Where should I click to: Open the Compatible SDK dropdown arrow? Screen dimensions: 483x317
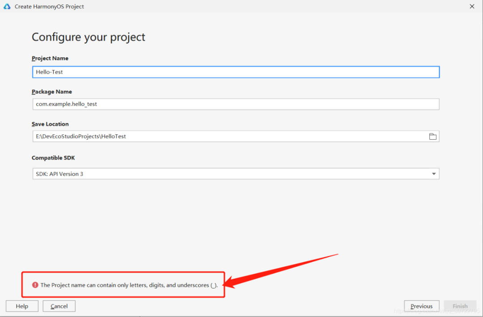434,174
